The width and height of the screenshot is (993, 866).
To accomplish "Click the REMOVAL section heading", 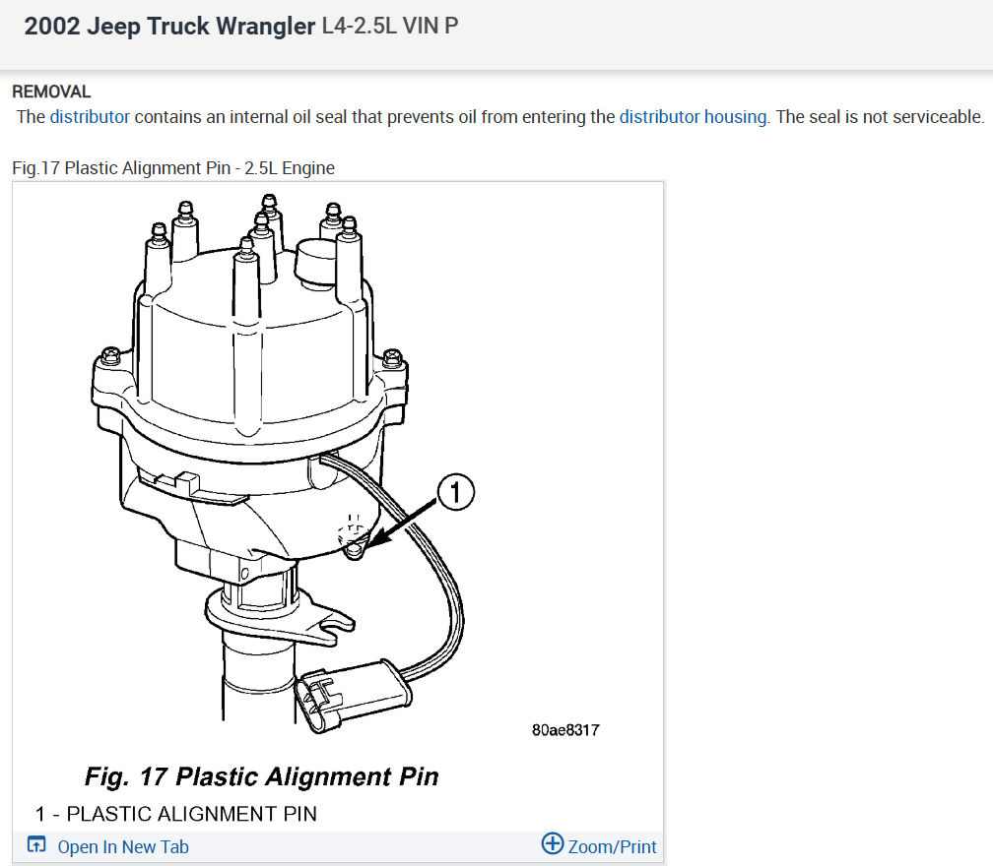I will point(51,92).
